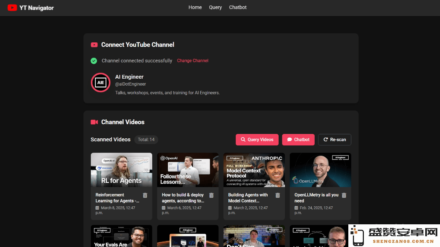440x247 pixels.
Task: Click the YT Navigator title text
Action: [37, 8]
